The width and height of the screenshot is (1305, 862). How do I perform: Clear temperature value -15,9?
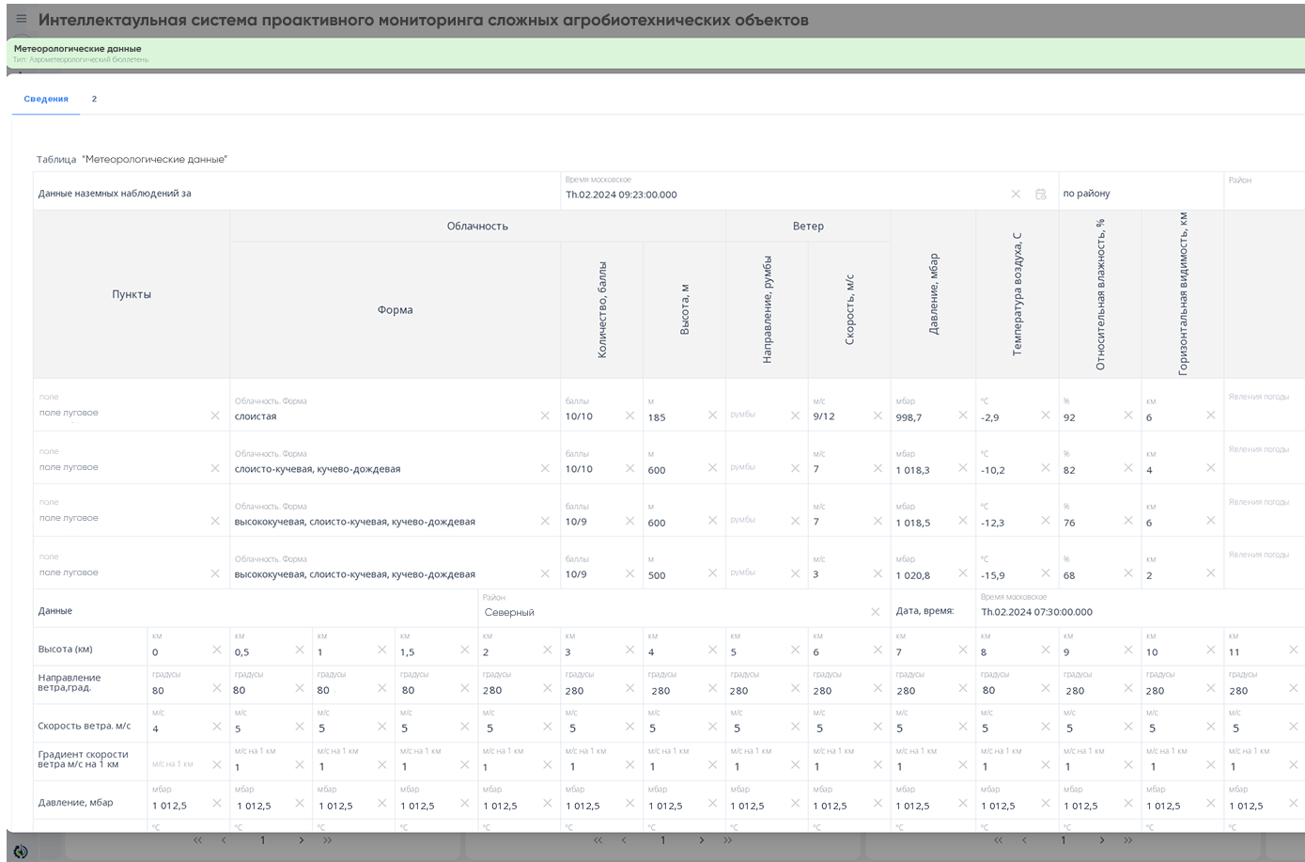click(x=1046, y=573)
